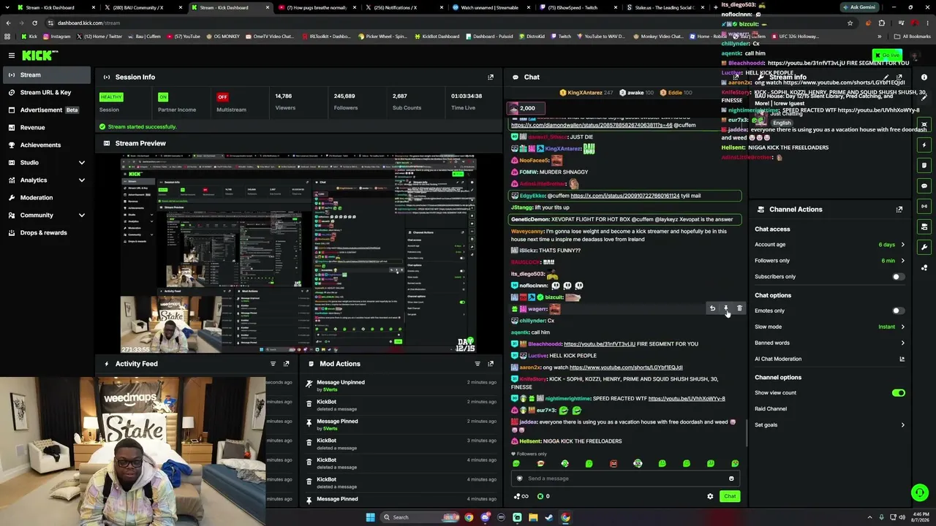Open Set goals options

pyautogui.click(x=830, y=425)
